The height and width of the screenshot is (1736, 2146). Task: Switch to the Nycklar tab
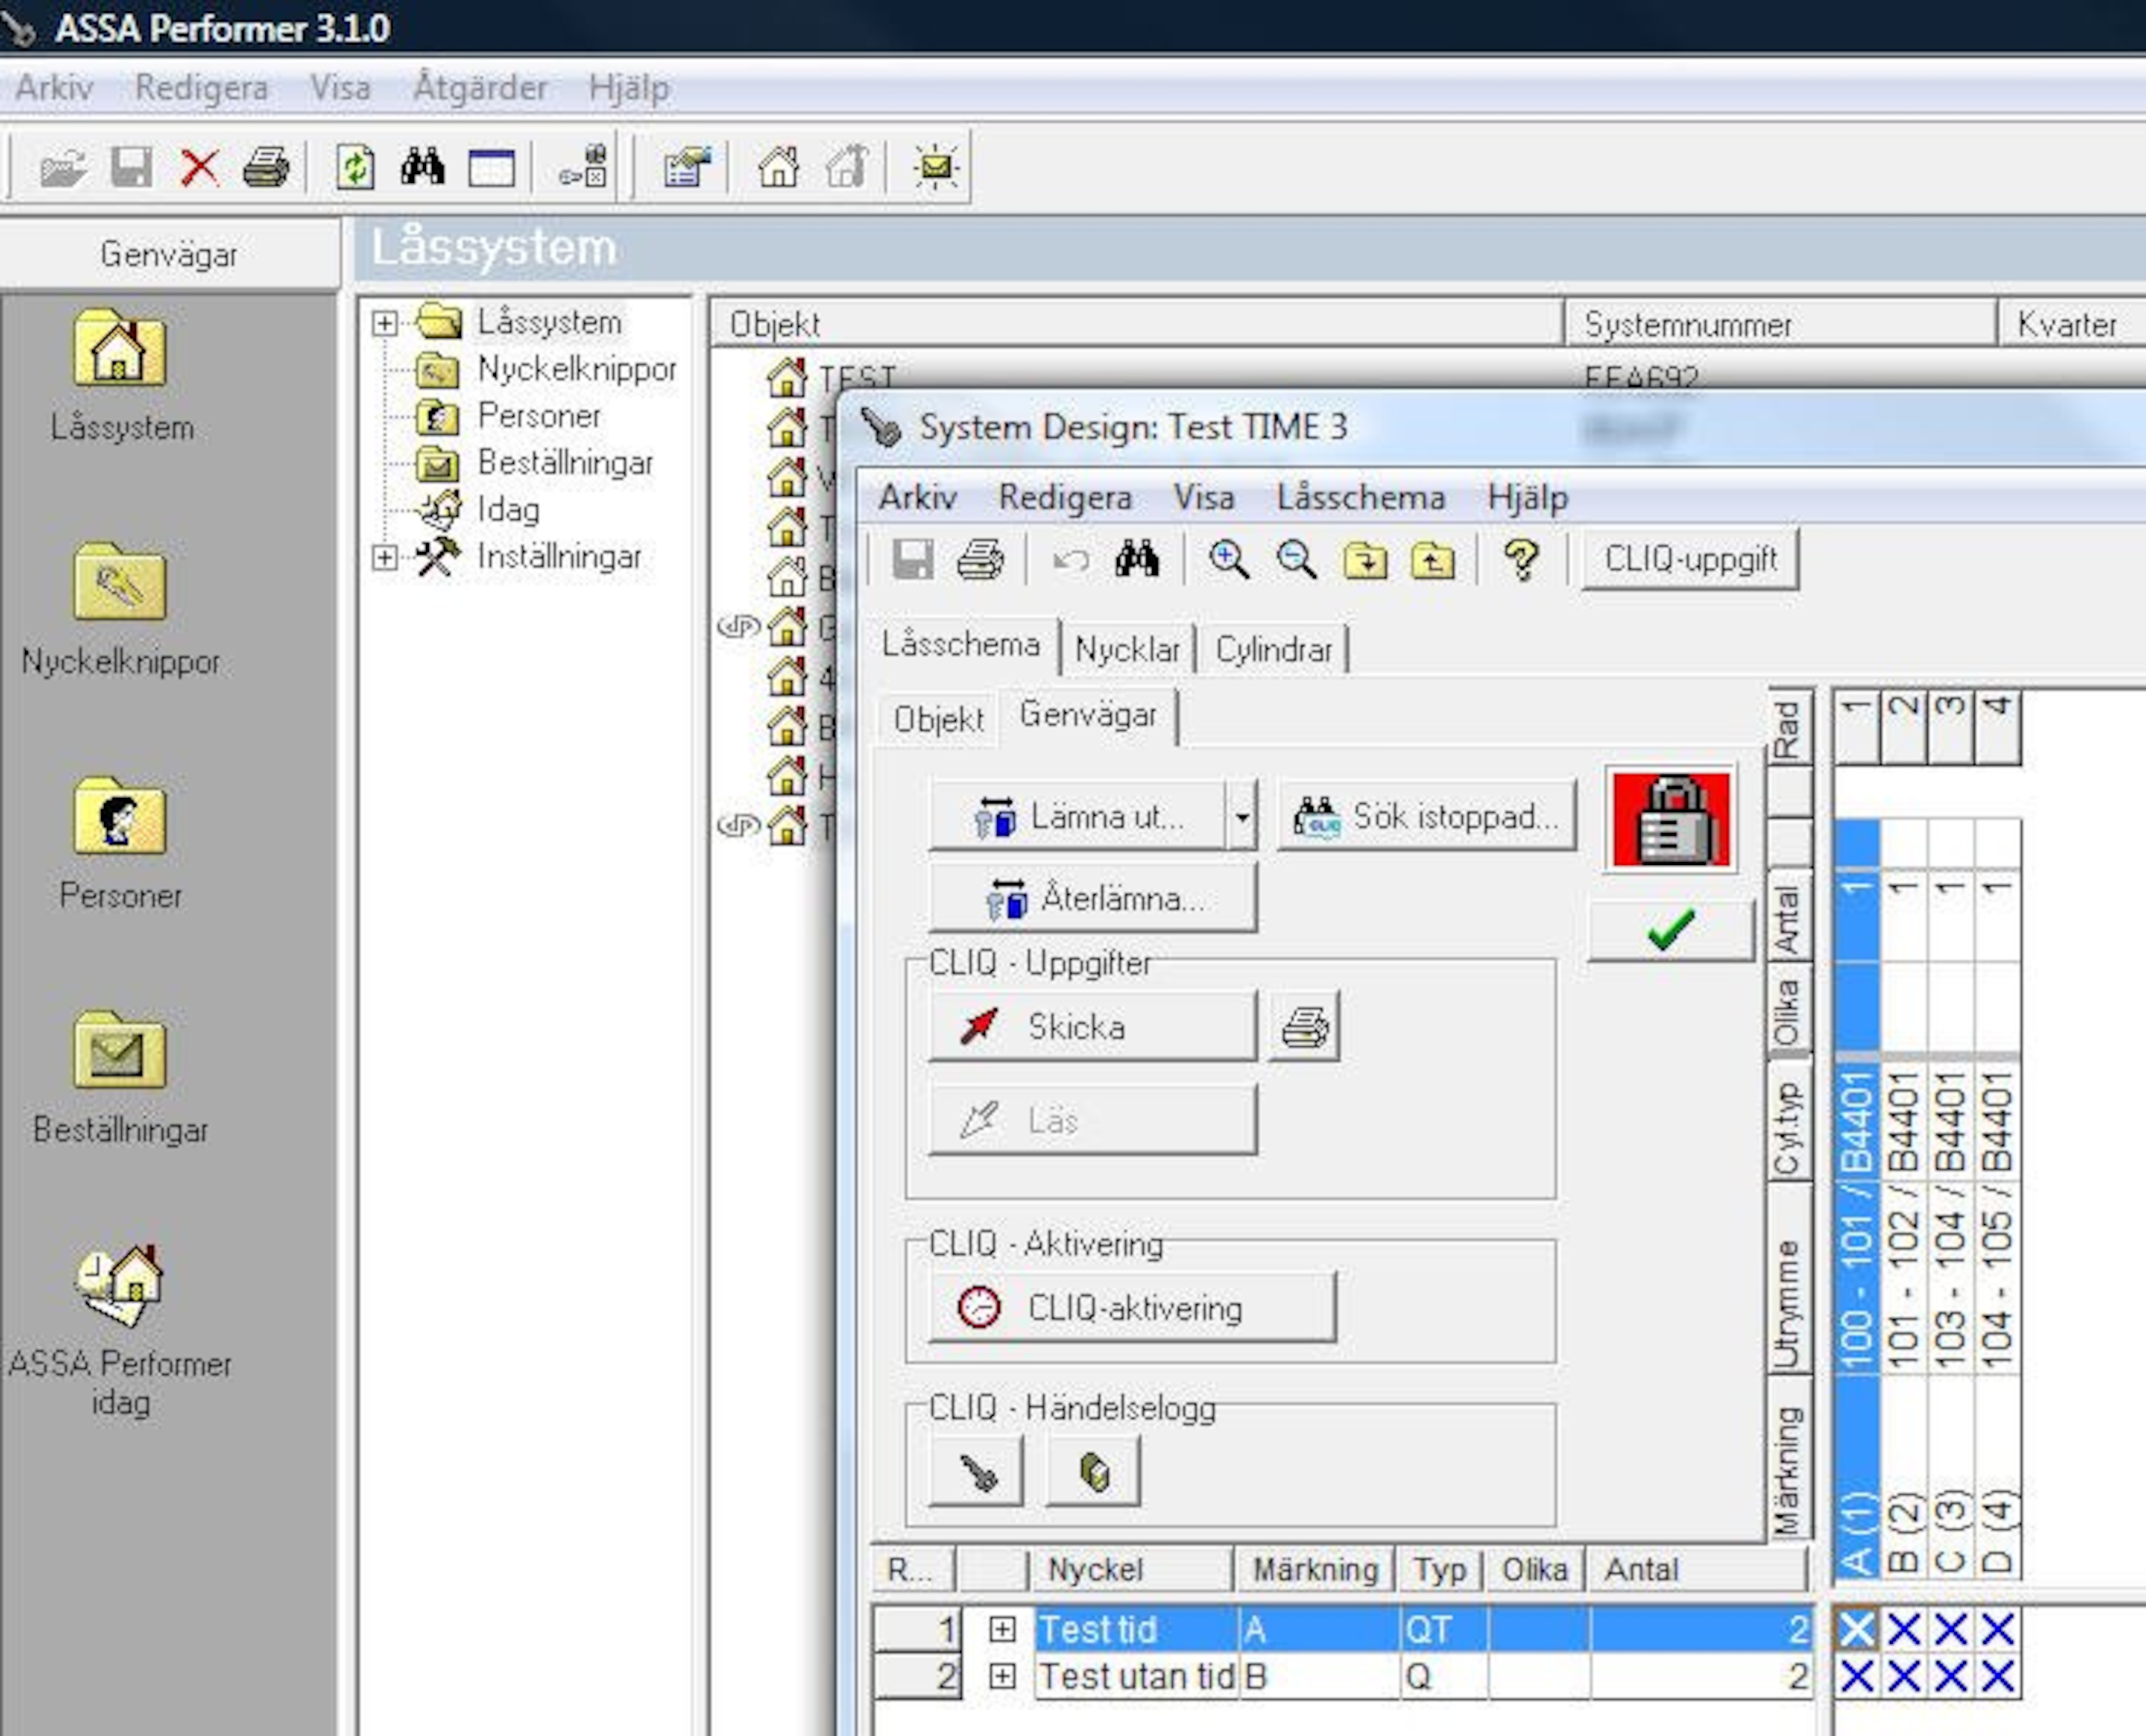point(1127,650)
